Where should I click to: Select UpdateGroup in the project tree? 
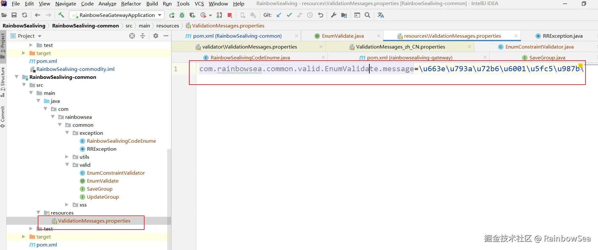(x=103, y=197)
